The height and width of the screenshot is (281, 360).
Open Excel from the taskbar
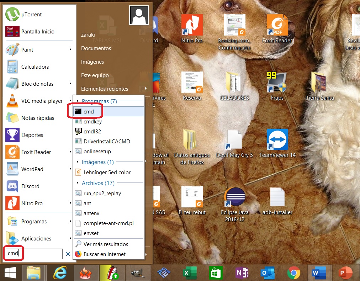(x=190, y=272)
